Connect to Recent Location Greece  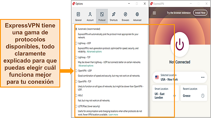[x=194, y=93]
